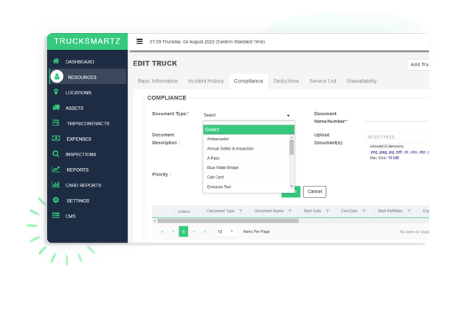The image size is (465, 320).
Task: Open items per page dropdown
Action: (x=227, y=232)
